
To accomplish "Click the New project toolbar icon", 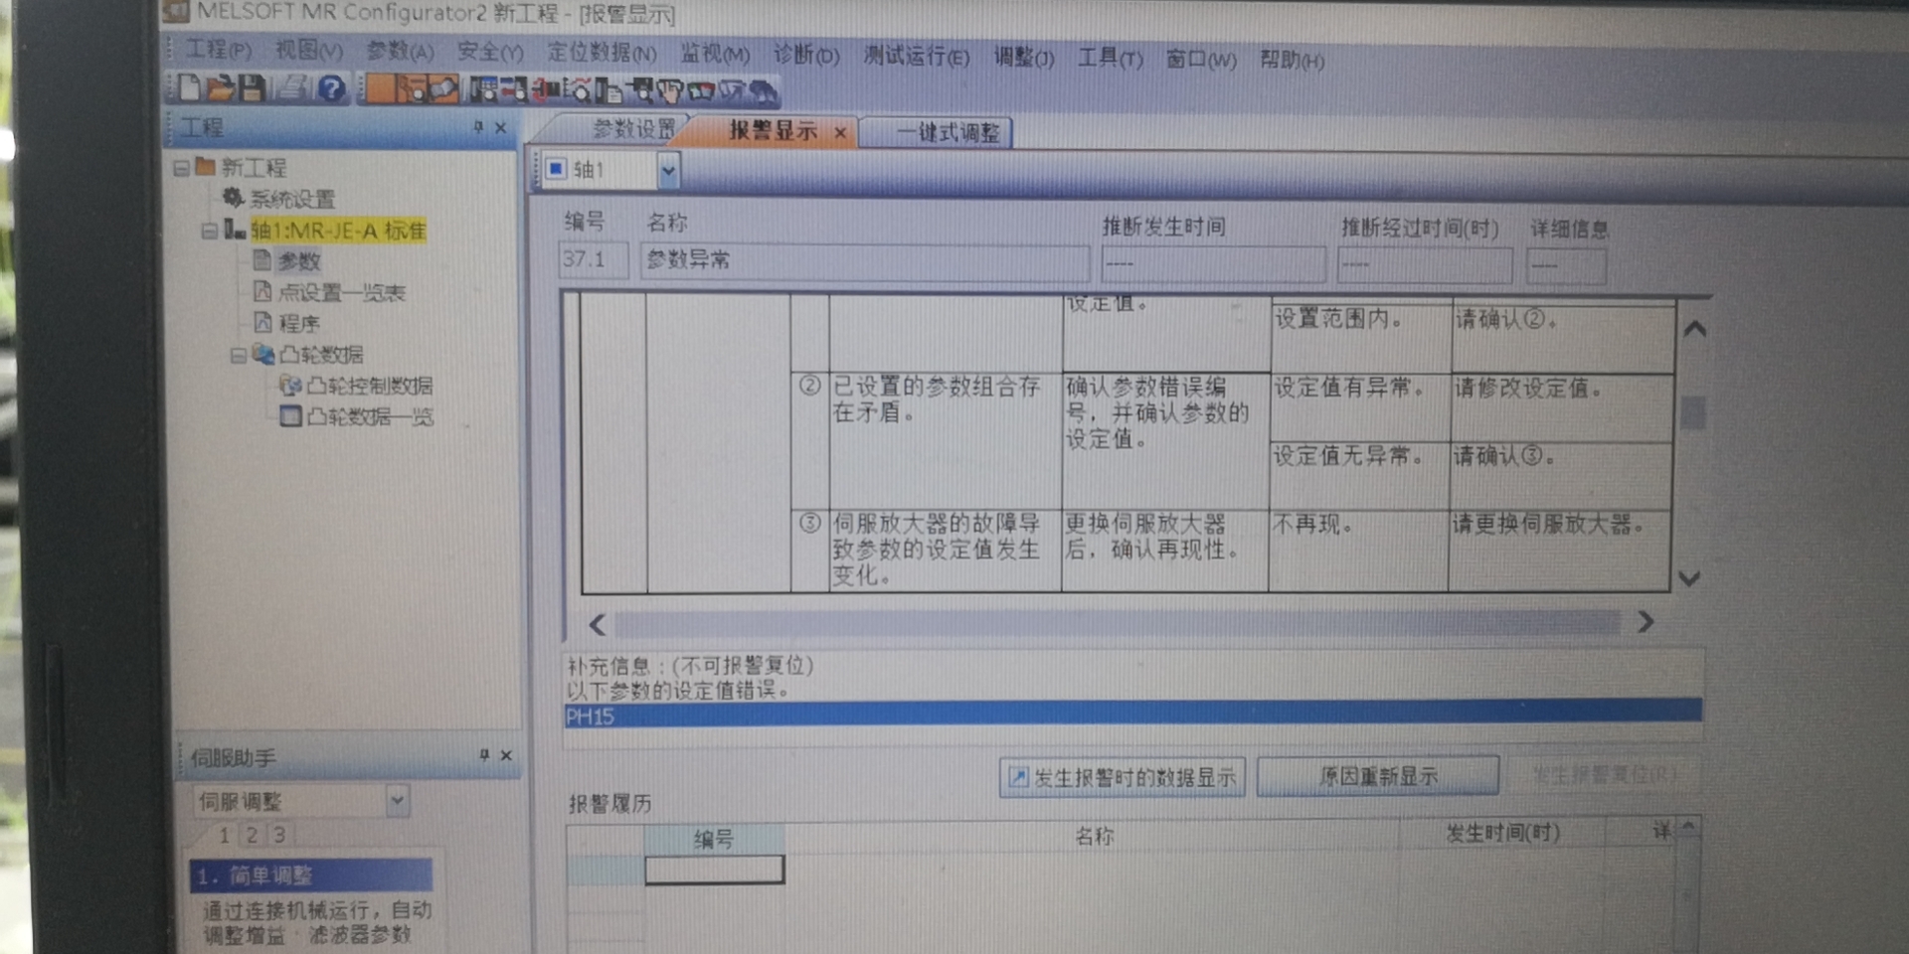I will coord(189,88).
